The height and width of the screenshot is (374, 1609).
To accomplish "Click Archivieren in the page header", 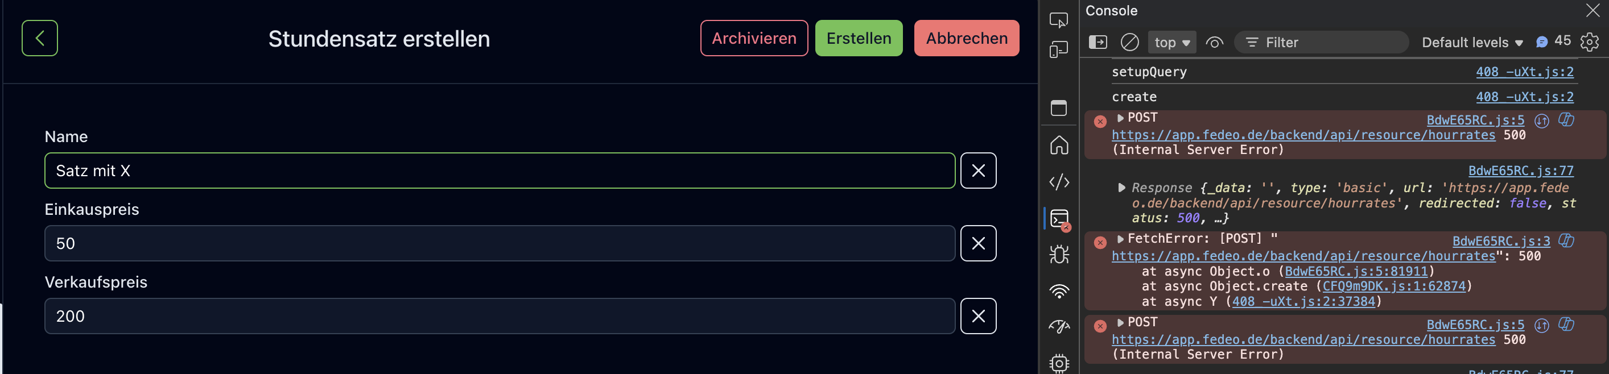I will pos(754,38).
